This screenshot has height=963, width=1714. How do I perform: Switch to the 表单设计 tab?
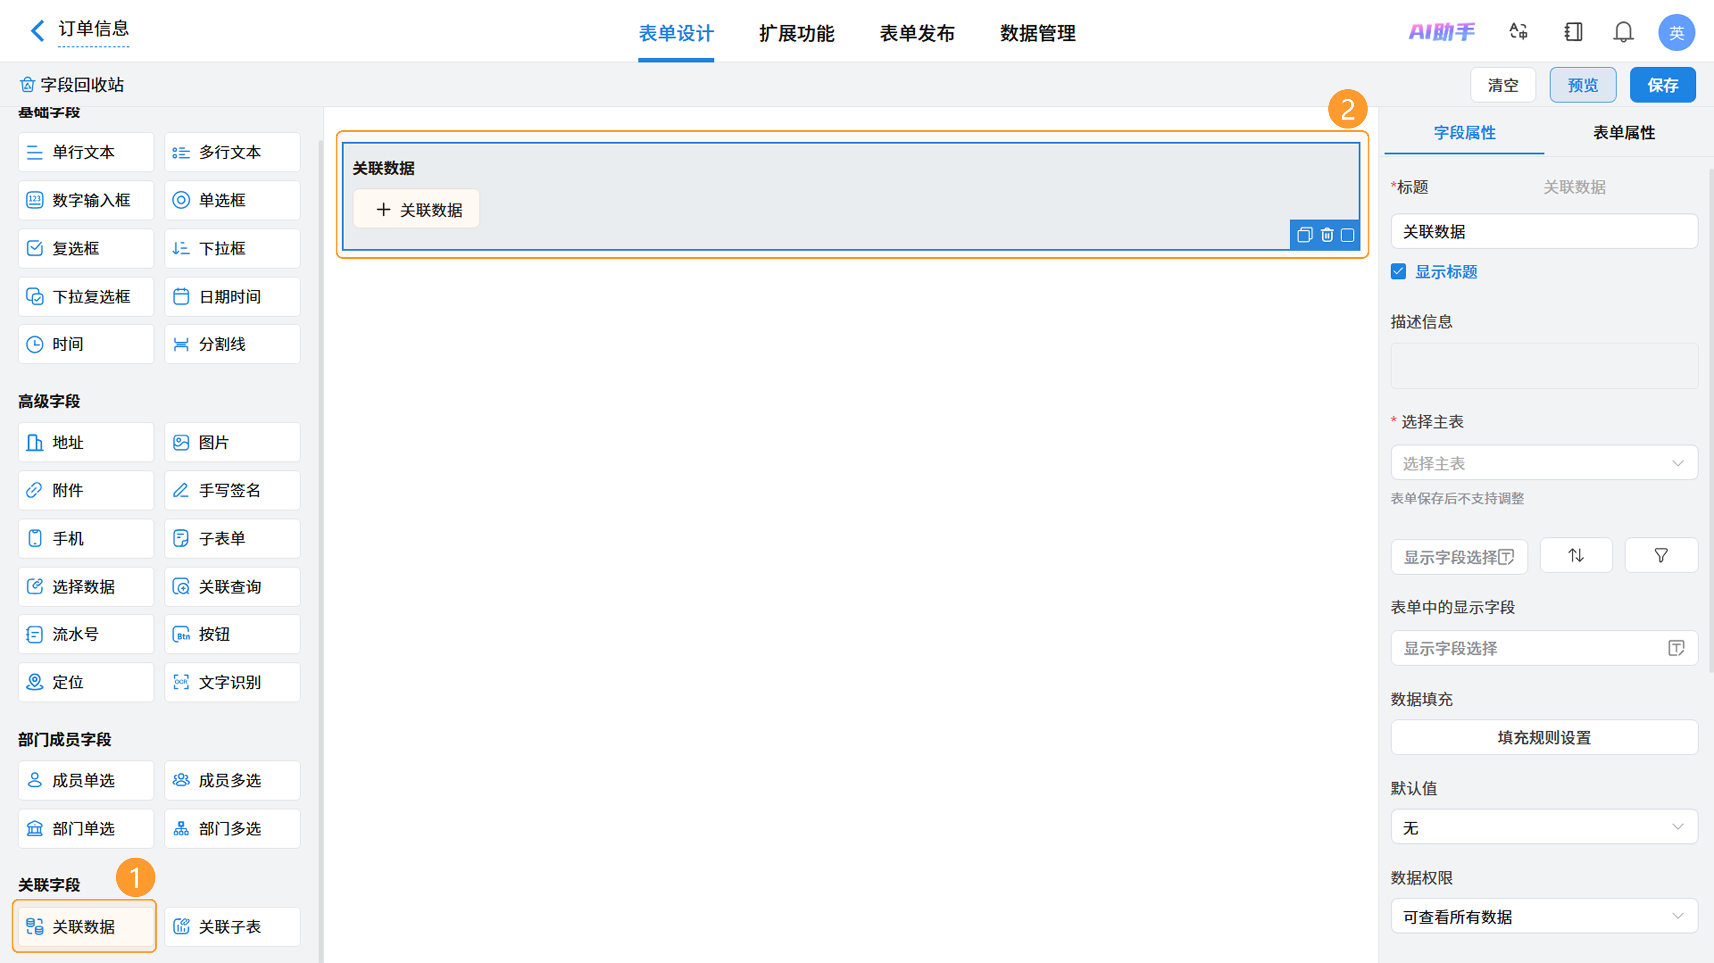pos(676,33)
